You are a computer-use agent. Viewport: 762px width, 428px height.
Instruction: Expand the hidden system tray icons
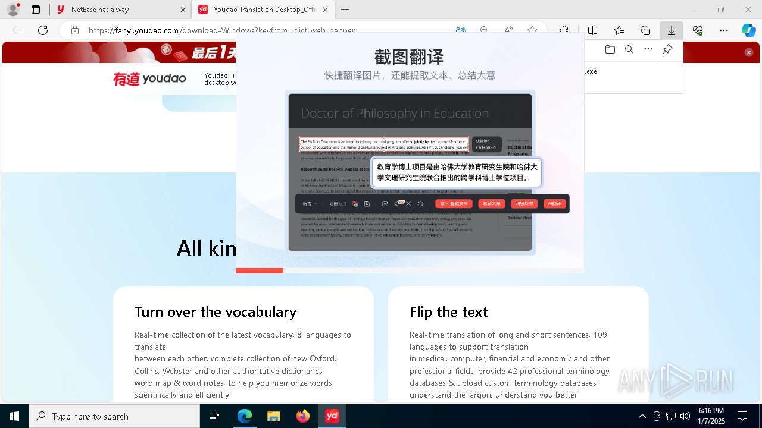pos(642,416)
